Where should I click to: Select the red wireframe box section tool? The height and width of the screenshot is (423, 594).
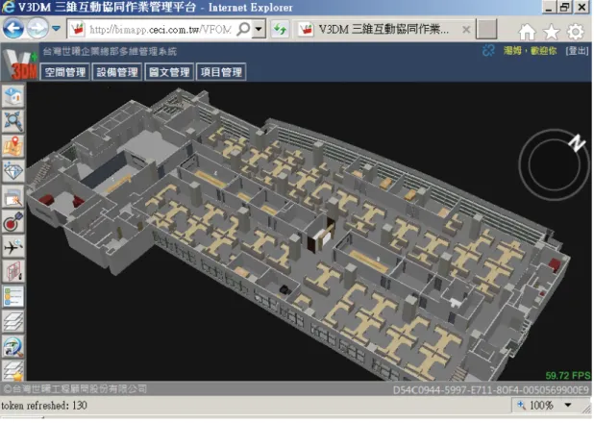pos(13,271)
